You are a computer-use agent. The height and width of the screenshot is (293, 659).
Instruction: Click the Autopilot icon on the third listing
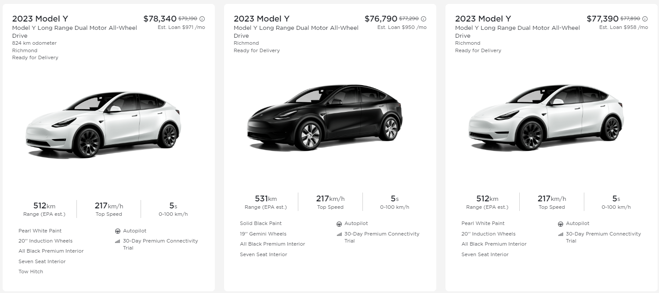click(560, 223)
